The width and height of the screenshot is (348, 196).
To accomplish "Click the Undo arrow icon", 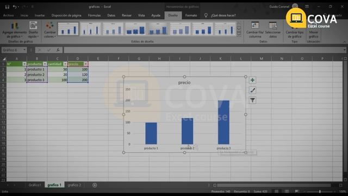I will pos(15,7).
